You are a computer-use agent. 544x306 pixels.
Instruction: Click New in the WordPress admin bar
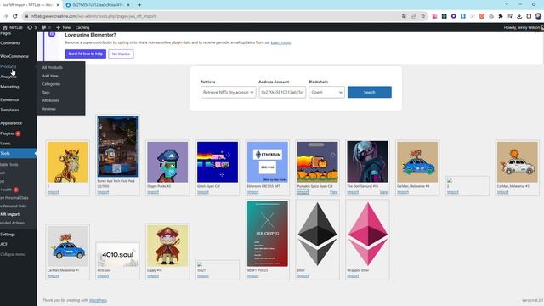(x=63, y=27)
